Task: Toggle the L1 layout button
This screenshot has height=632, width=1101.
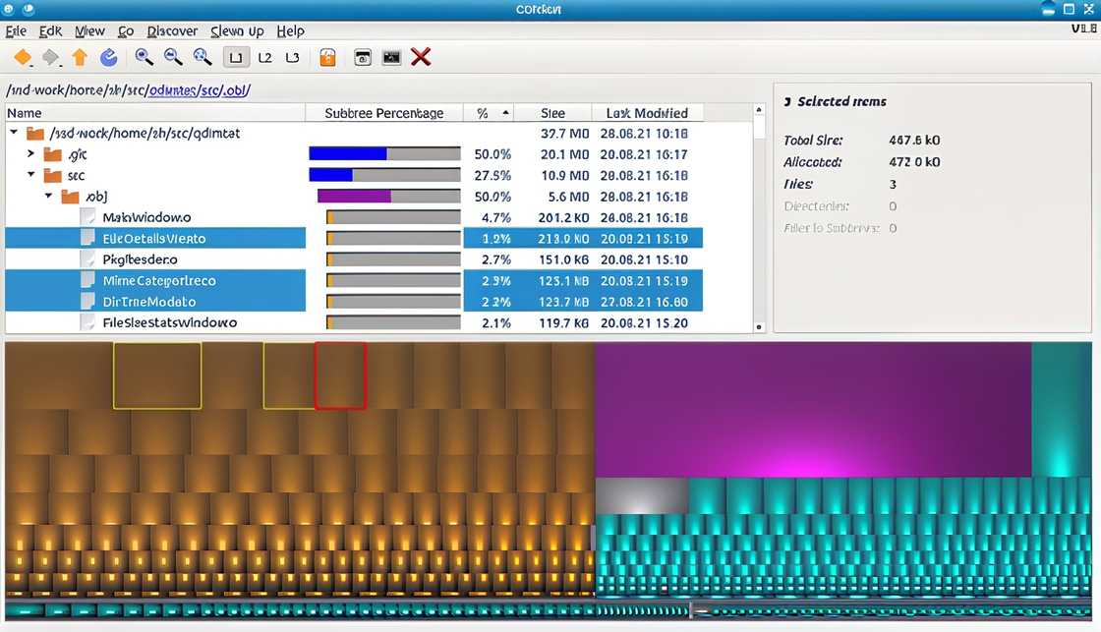Action: 236,58
